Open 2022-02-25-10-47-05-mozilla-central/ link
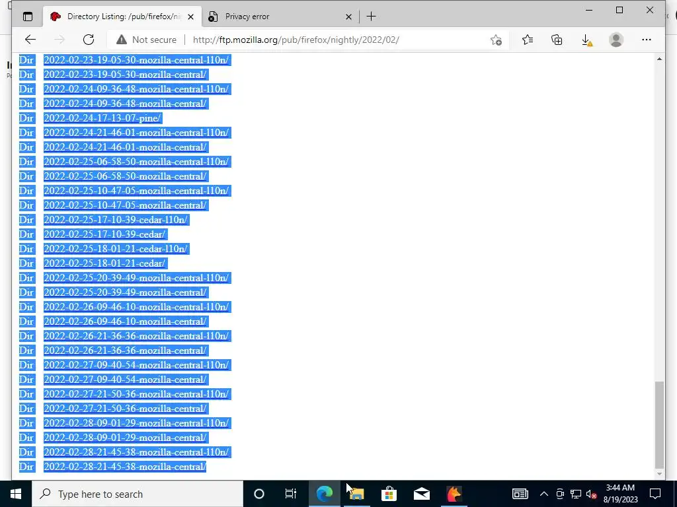 point(125,205)
